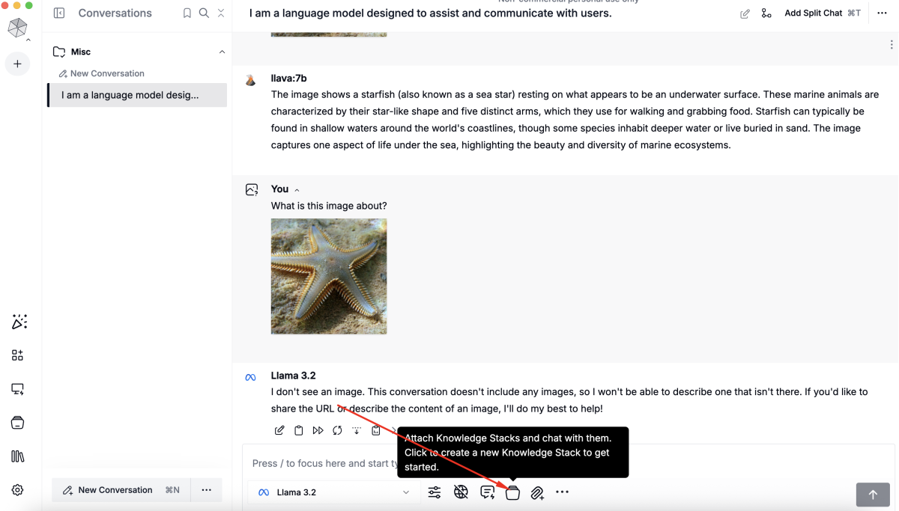Expand the chevron next to You
Viewport: 899px width, 511px height.
(297, 190)
